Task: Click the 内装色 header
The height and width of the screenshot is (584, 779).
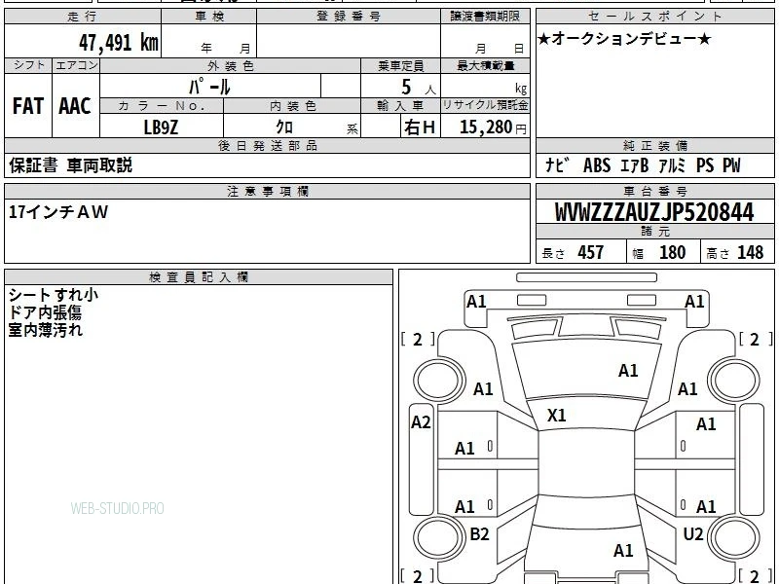Action: tap(292, 106)
